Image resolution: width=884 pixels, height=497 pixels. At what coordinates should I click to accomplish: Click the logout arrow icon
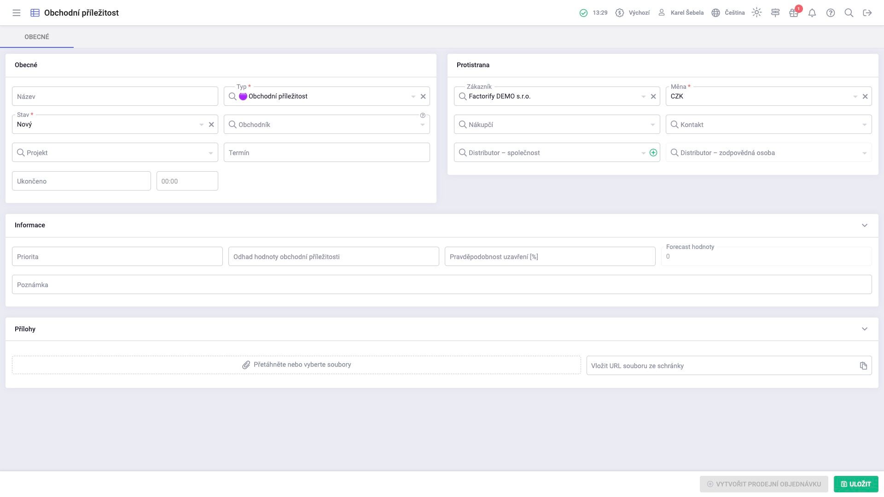[867, 13]
